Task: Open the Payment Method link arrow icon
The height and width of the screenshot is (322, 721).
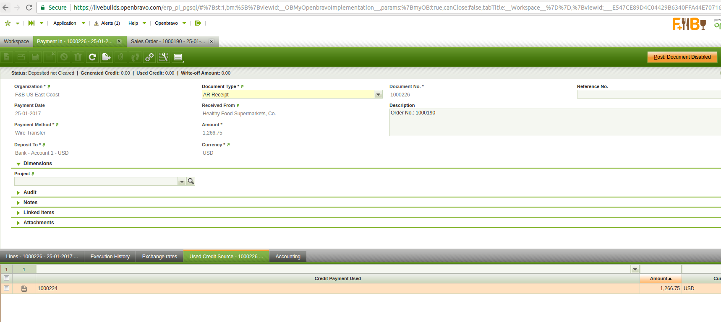Action: [x=57, y=125]
